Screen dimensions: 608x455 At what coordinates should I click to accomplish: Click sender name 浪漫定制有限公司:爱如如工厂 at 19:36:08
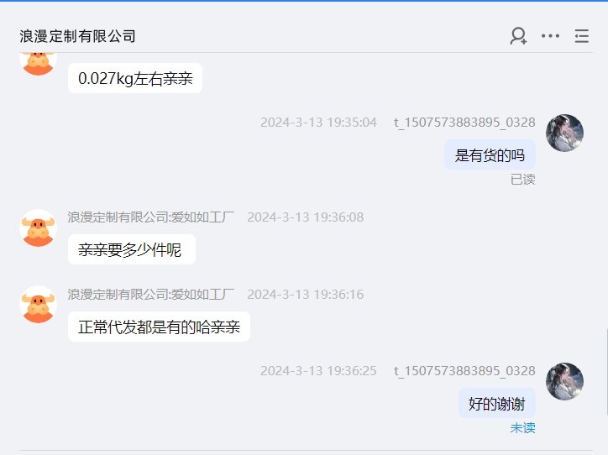(151, 217)
